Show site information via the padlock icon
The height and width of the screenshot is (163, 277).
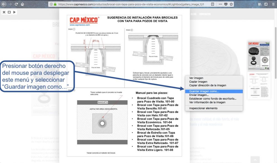[x=55, y=4]
